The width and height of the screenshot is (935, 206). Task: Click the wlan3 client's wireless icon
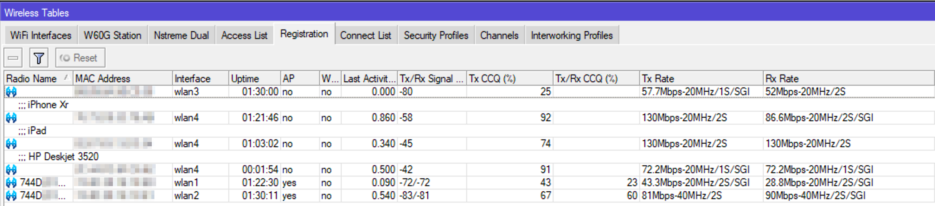click(x=11, y=92)
